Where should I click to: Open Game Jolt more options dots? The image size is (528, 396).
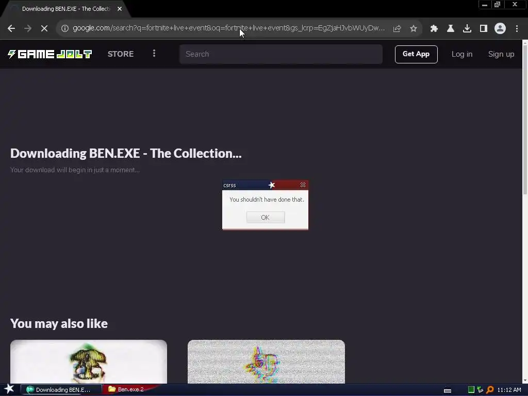[x=154, y=53]
